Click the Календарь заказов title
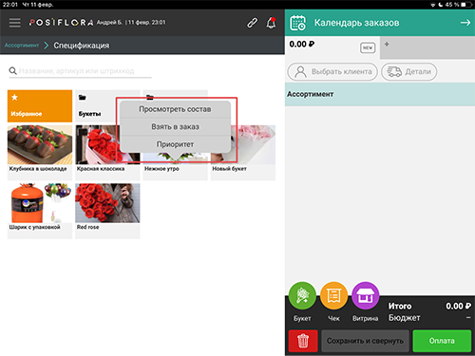475x356 pixels. 356,23
